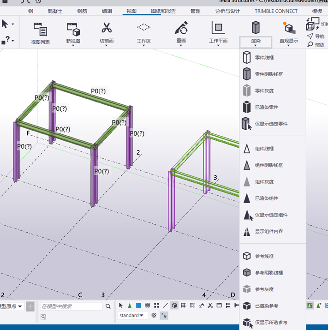Click the 缩放 zoom button

pos(316,44)
